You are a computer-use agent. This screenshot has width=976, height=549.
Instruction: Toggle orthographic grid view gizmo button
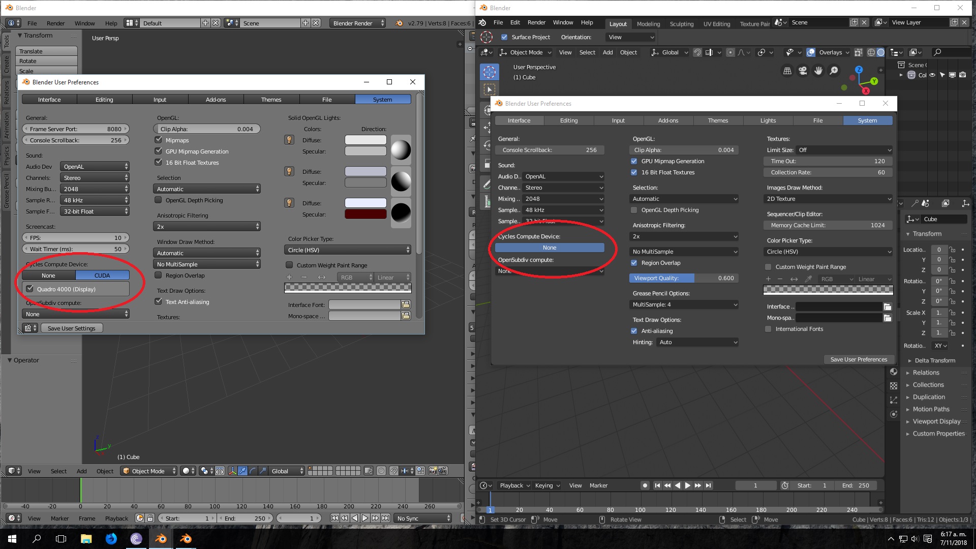tap(787, 71)
